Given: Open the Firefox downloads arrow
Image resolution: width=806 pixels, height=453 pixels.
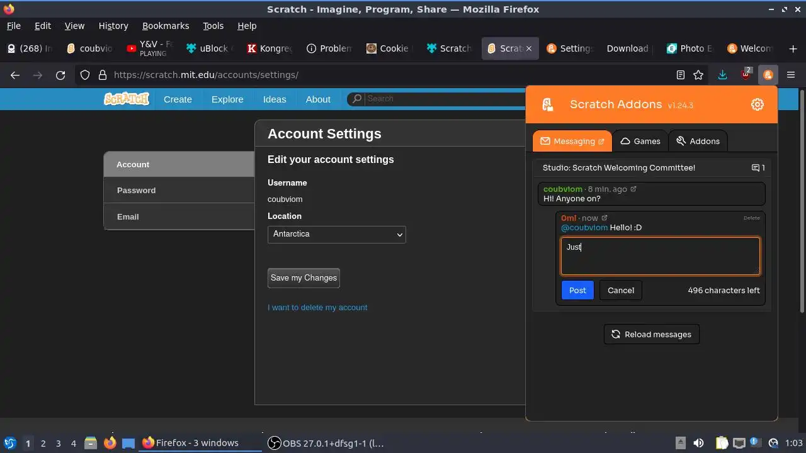Looking at the screenshot, I should 722,75.
